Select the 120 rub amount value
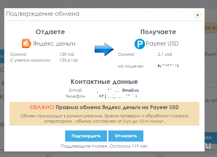This screenshot has width=217, height=157. click(67, 54)
